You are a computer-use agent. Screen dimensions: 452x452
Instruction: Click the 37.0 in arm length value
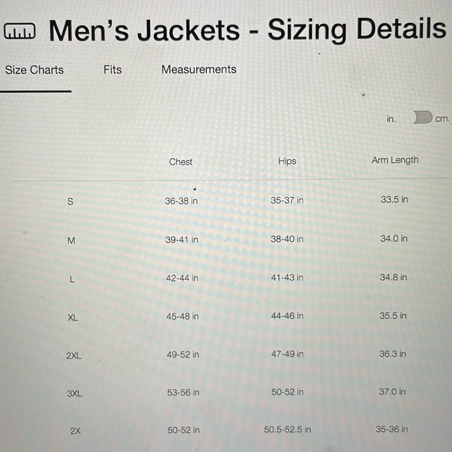(392, 392)
